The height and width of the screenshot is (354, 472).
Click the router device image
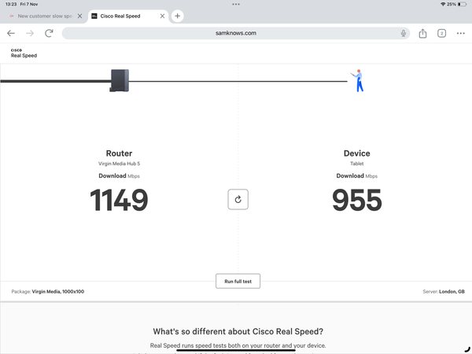(119, 80)
